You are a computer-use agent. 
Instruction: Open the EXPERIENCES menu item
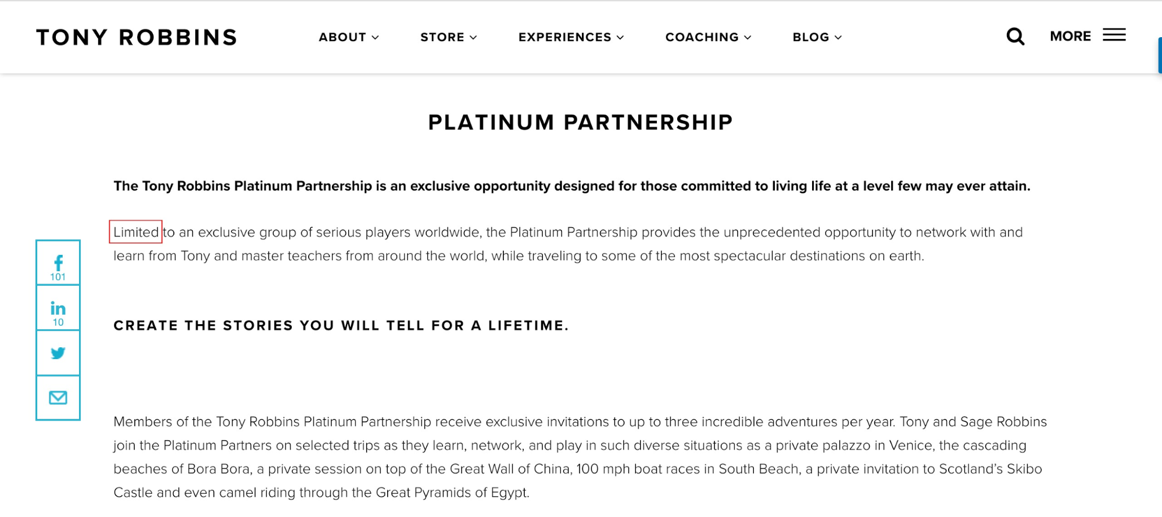[x=565, y=37]
